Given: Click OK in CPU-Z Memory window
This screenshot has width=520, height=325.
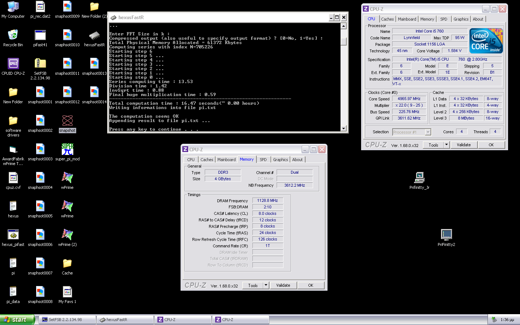Looking at the screenshot, I should click(x=311, y=285).
